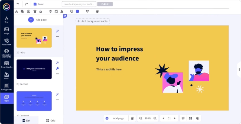Image resolution: width=241 pixels, height=124 pixels.
Task: Select the white asterisk shape
Action: 200,89
